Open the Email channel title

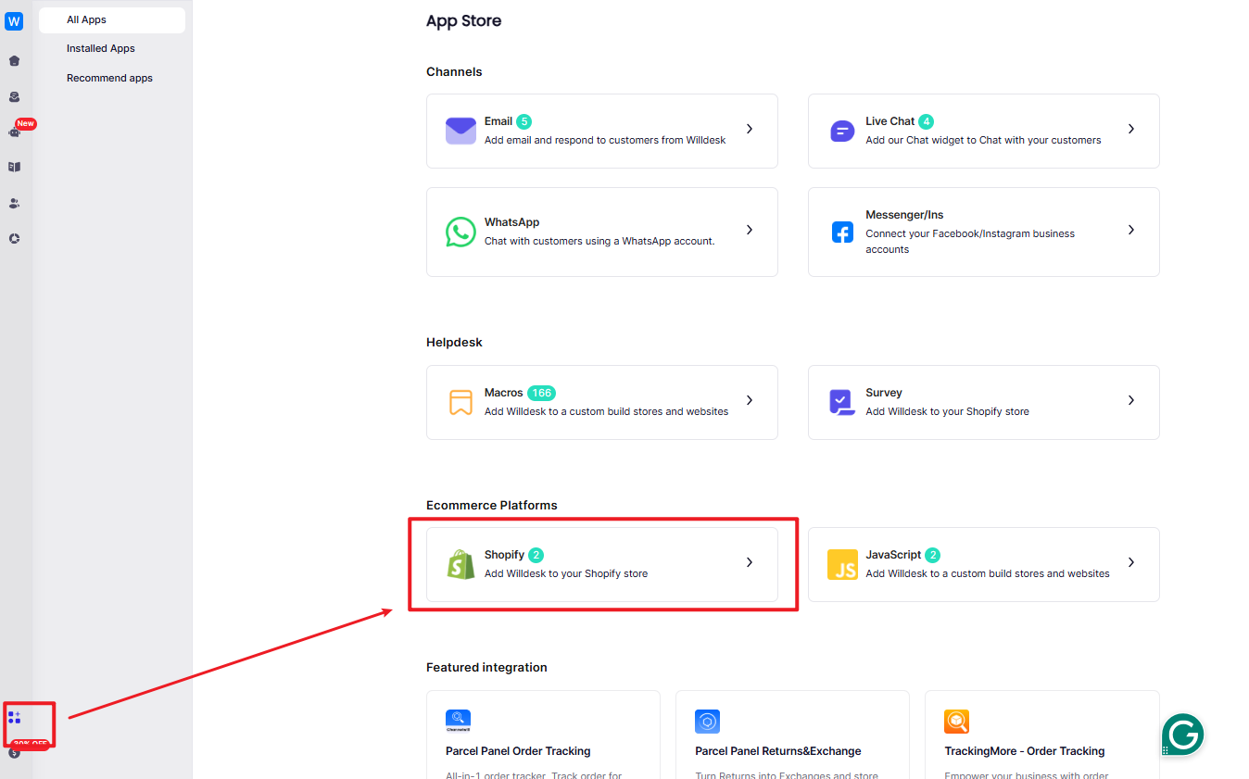click(498, 121)
